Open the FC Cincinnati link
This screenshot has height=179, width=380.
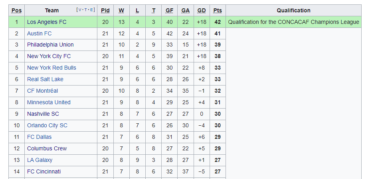pyautogui.click(x=44, y=172)
